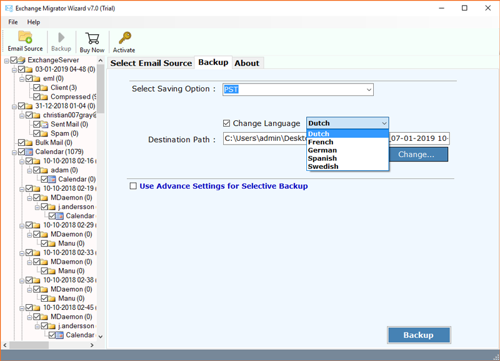Select the 10-10-2018 02-45 tree row
The width and height of the screenshot is (500, 361).
tap(69, 307)
